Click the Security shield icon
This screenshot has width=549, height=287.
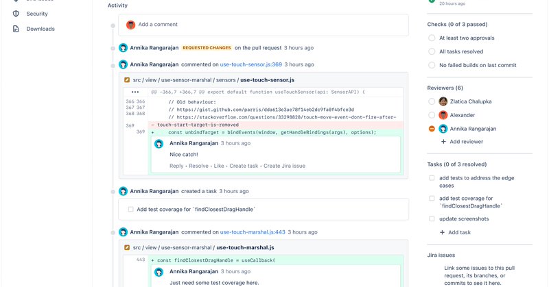pos(16,14)
